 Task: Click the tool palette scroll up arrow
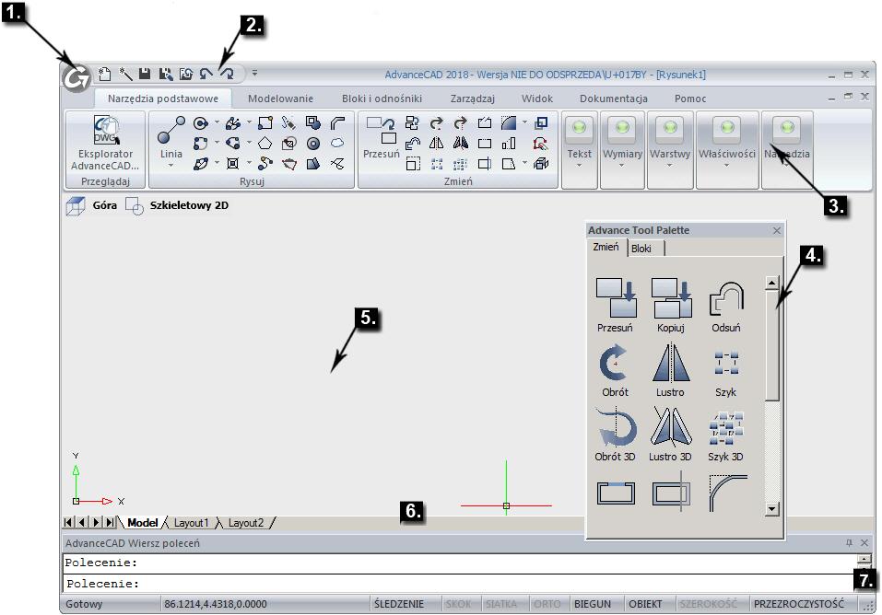coord(772,283)
